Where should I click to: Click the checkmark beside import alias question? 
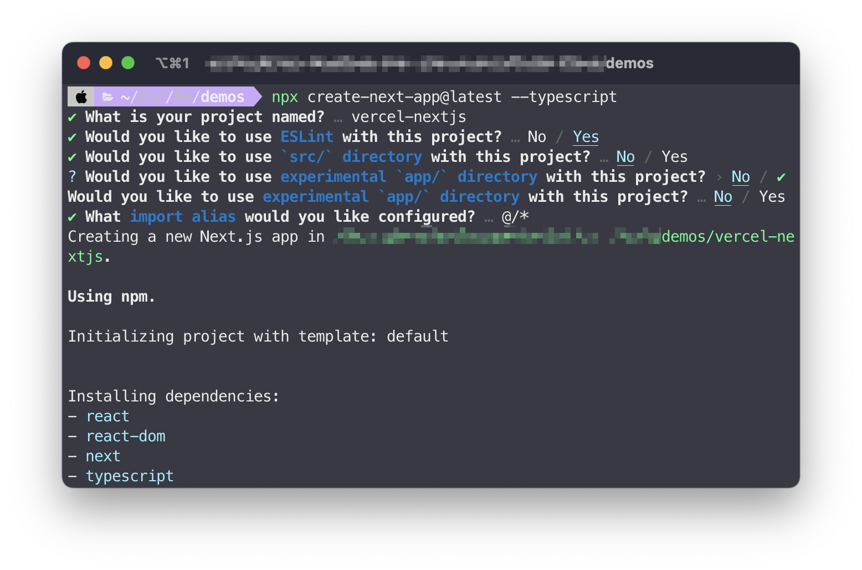point(72,217)
